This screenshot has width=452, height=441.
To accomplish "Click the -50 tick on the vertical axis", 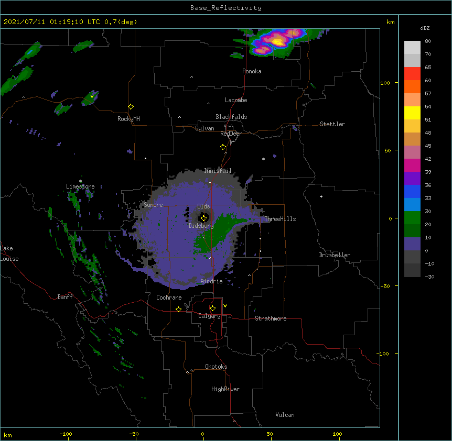I will [385, 286].
